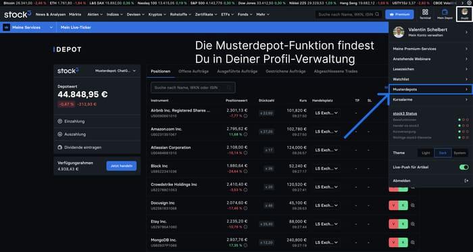
Task: Expand the Meine Services dropdown
Action: tap(51, 28)
